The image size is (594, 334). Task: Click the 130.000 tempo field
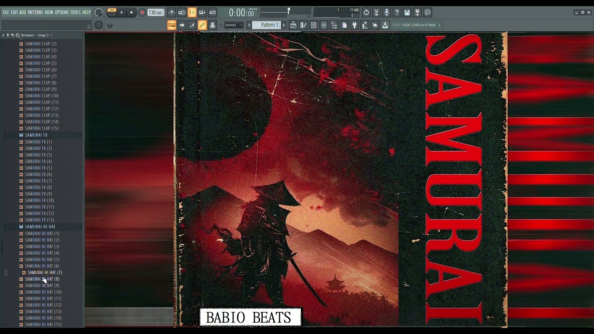coord(155,13)
